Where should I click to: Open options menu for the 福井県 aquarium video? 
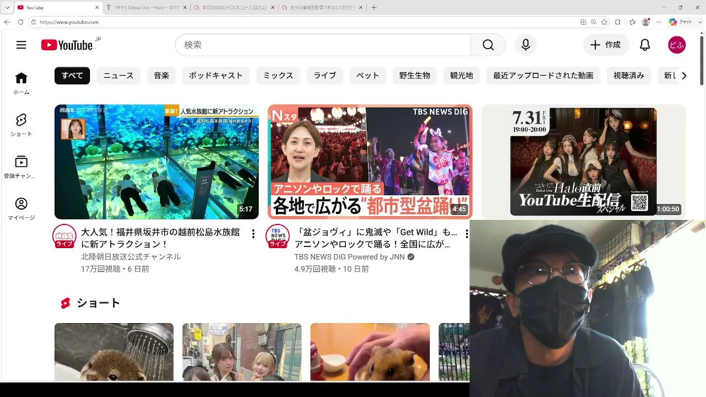(253, 234)
